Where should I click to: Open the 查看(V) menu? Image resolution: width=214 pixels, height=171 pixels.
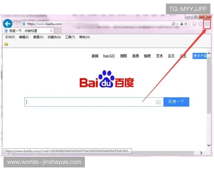[x=38, y=37]
